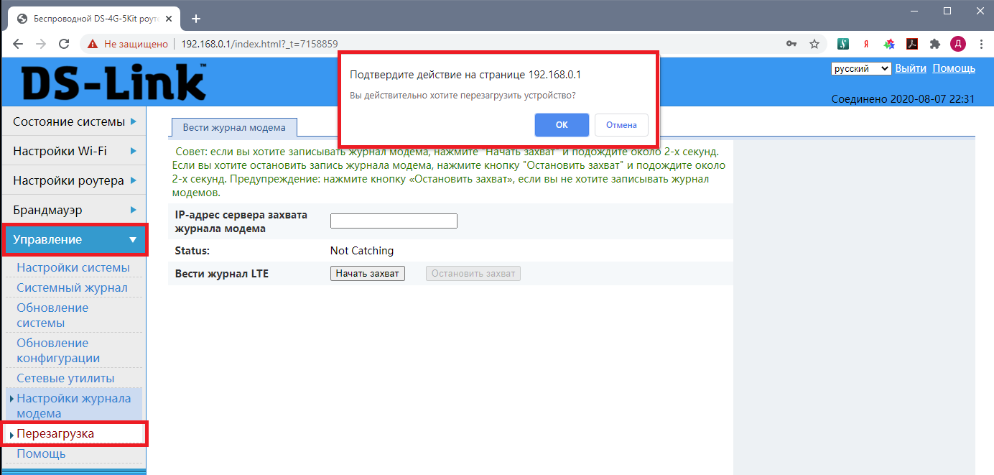Open the saved passwords key icon
994x475 pixels.
point(791,44)
